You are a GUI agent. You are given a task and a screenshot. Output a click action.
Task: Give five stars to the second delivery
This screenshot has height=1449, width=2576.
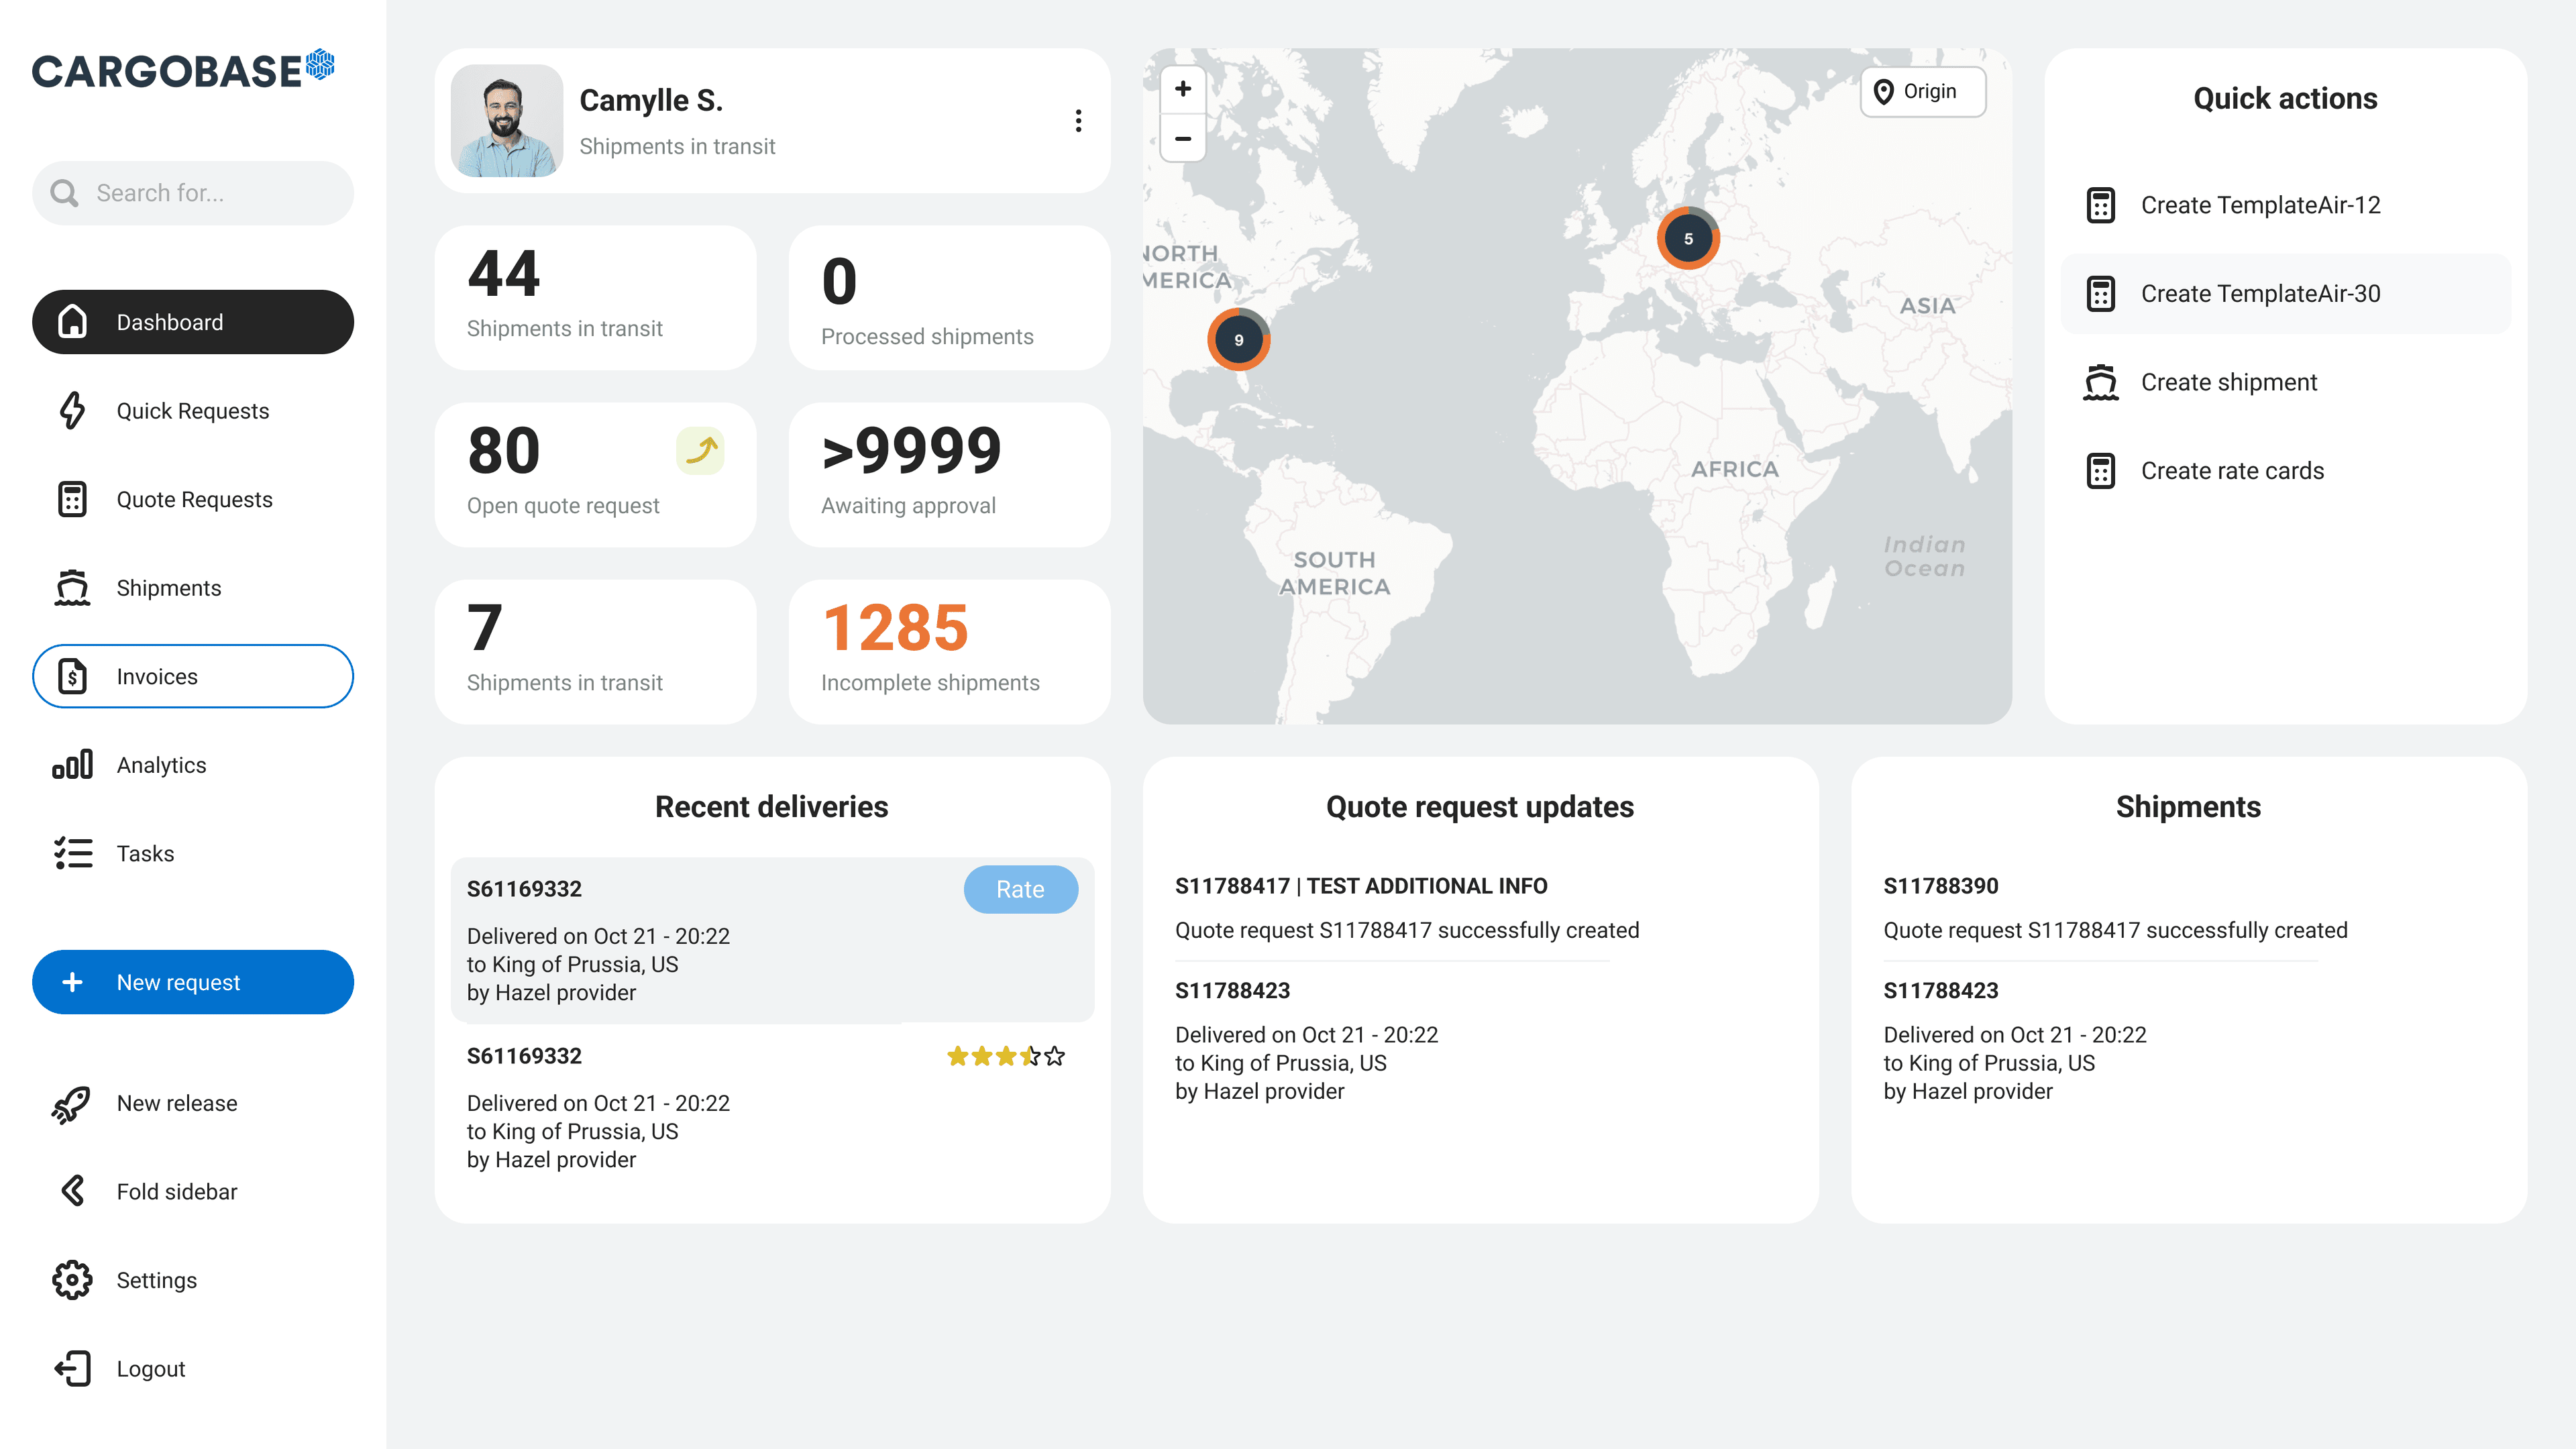1054,1056
